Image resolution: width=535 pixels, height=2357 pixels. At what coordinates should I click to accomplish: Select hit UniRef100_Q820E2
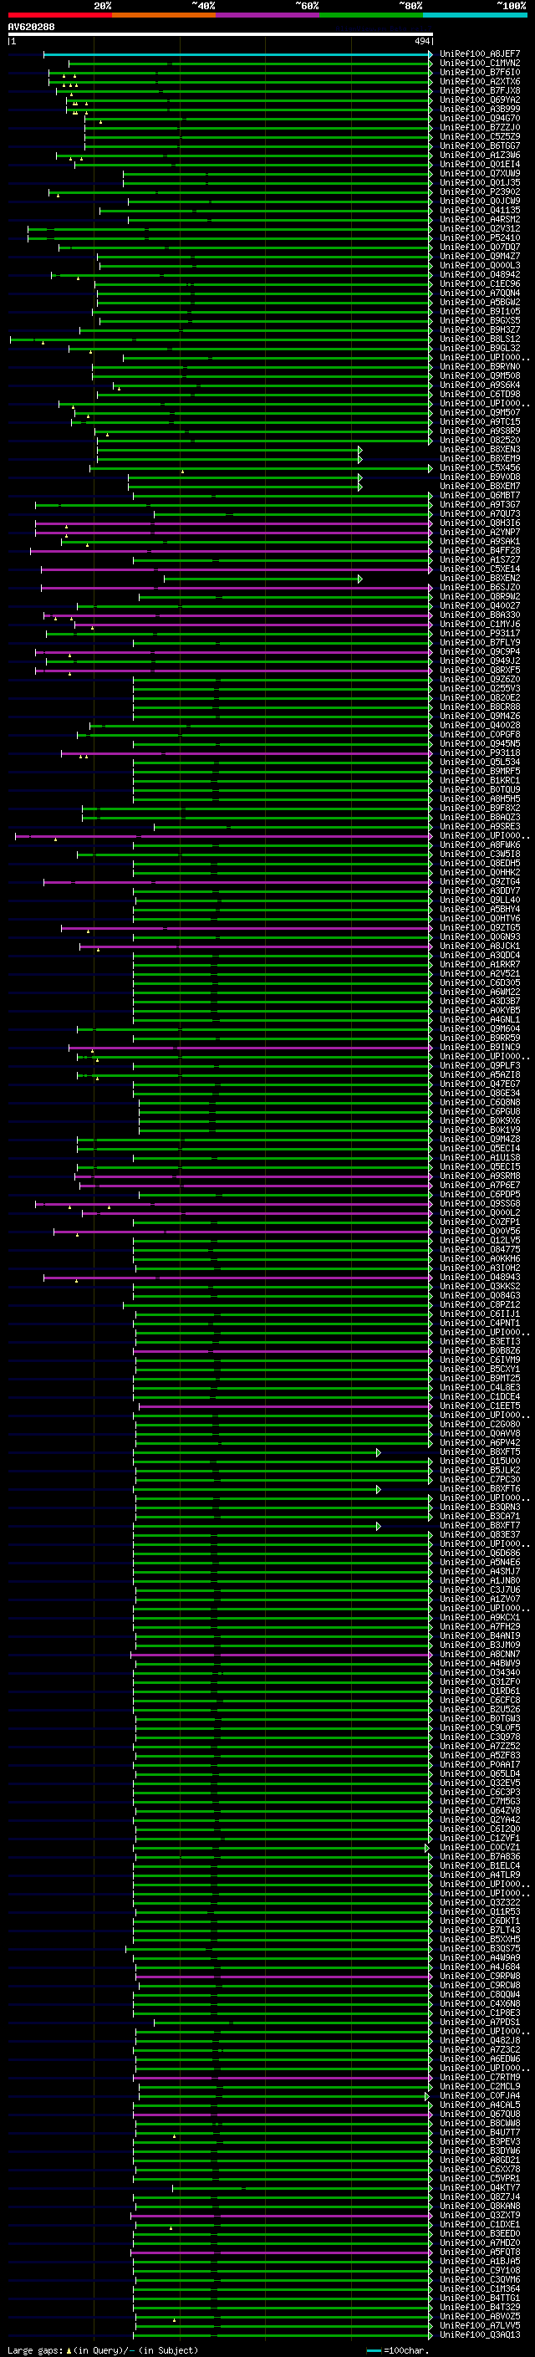point(480,698)
